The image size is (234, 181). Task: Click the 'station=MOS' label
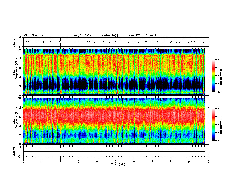pyautogui.click(x=110, y=35)
